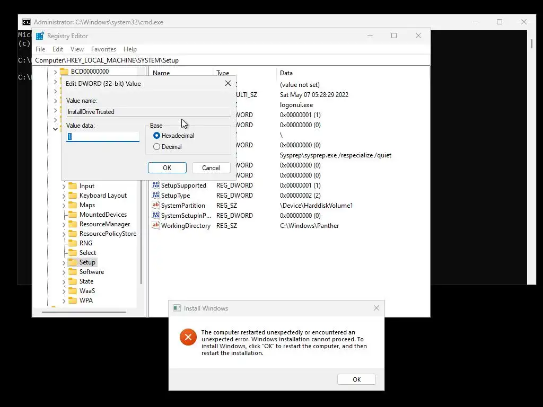The height and width of the screenshot is (407, 543).
Task: Expand the Maps key node
Action: click(x=64, y=205)
